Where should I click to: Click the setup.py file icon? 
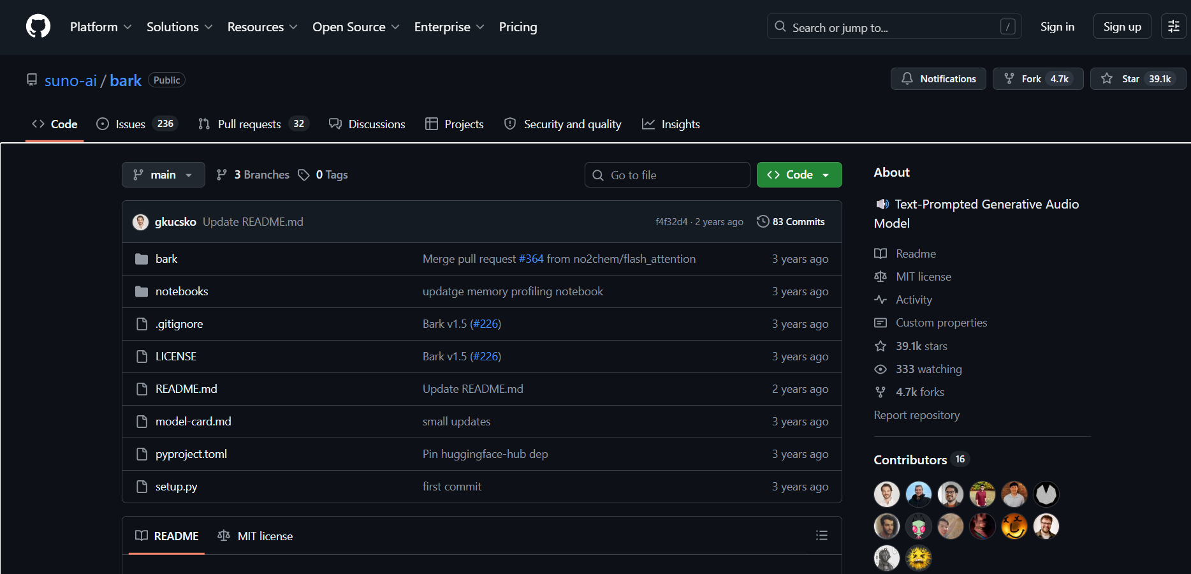click(x=142, y=487)
